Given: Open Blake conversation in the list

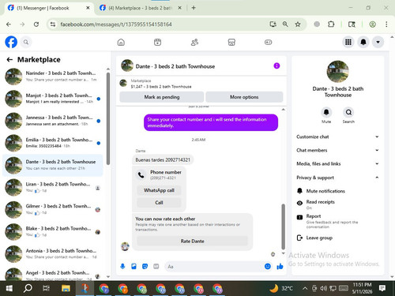Looking at the screenshot, I should tap(53, 232).
